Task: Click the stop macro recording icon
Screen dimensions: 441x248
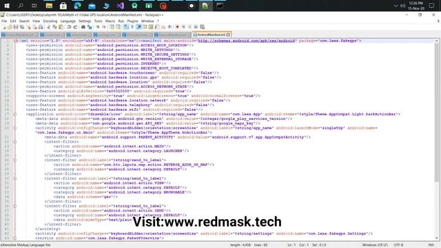Action: click(x=184, y=27)
